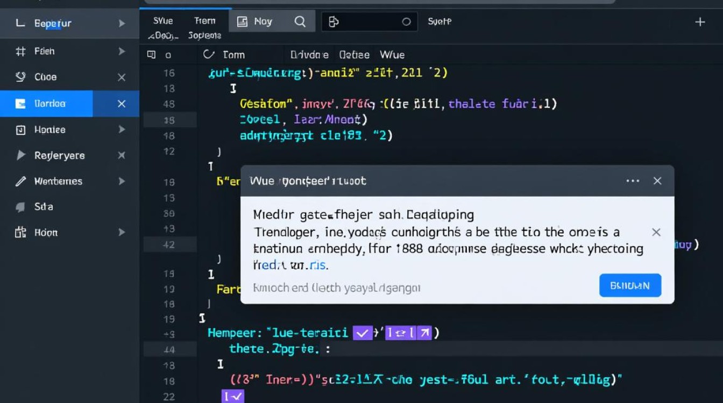Image resolution: width=723 pixels, height=403 pixels.
Task: Follow the blue ris. link in dialog
Action: [x=318, y=265]
